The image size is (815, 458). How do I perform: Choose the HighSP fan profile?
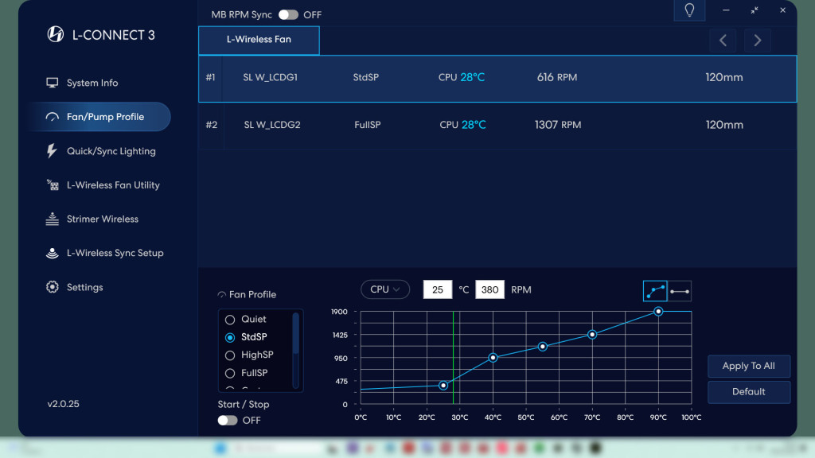pyautogui.click(x=230, y=355)
